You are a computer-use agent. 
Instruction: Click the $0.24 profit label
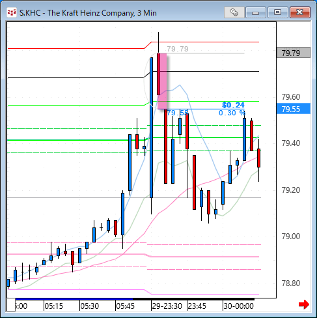233,105
